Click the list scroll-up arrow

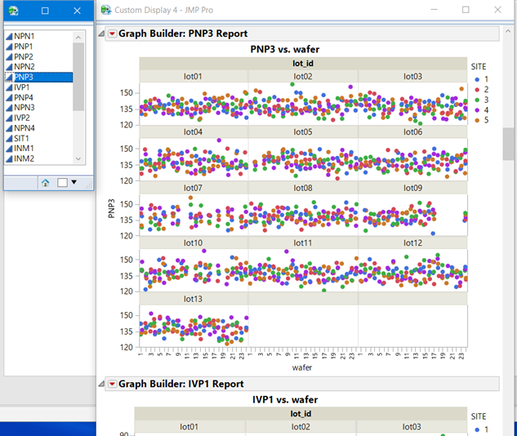click(x=78, y=38)
